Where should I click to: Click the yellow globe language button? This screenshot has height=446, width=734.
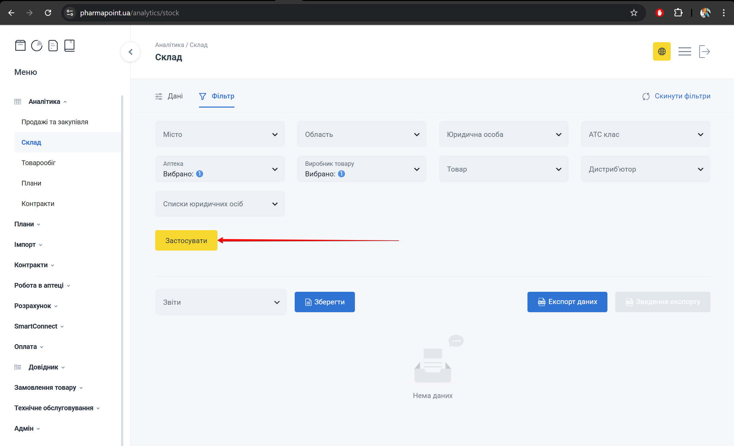pos(662,51)
